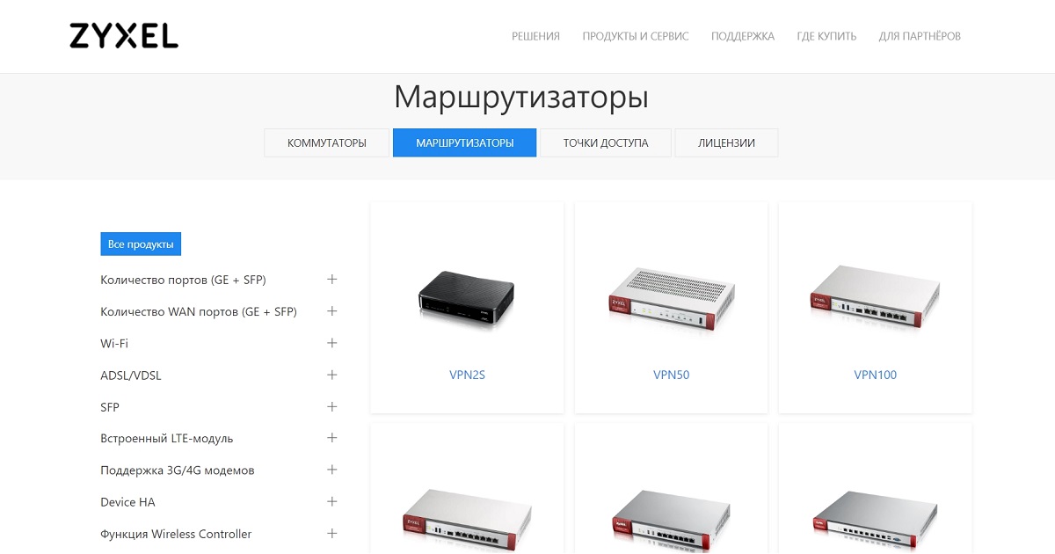
Task: Expand the SFP filter plus icon
Action: point(331,407)
